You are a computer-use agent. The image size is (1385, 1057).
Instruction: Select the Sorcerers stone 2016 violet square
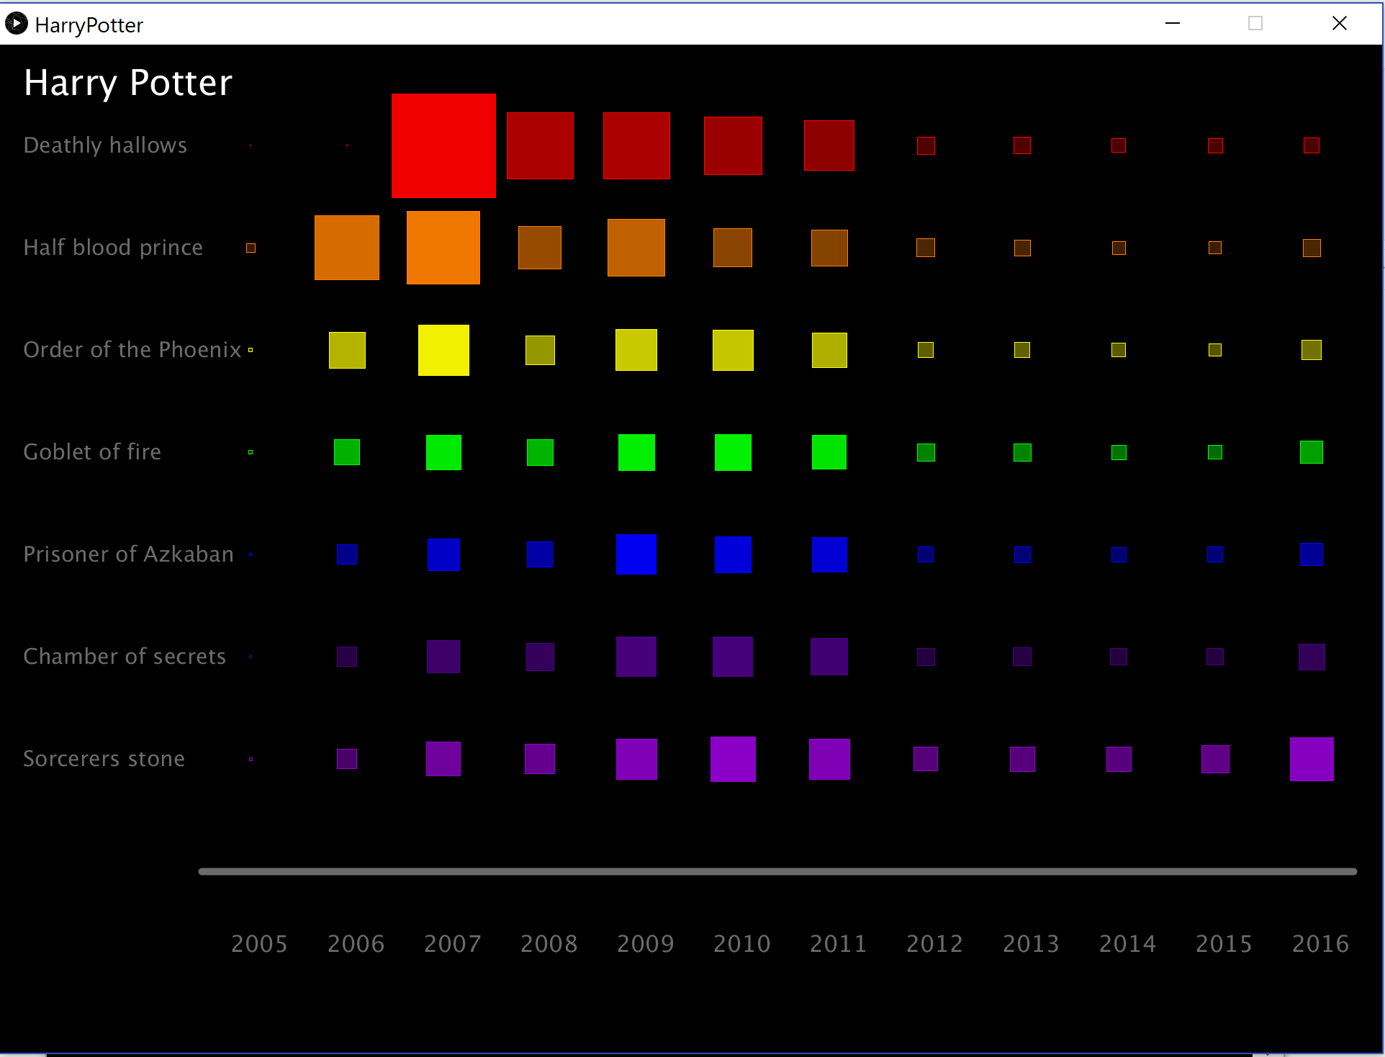click(1312, 759)
